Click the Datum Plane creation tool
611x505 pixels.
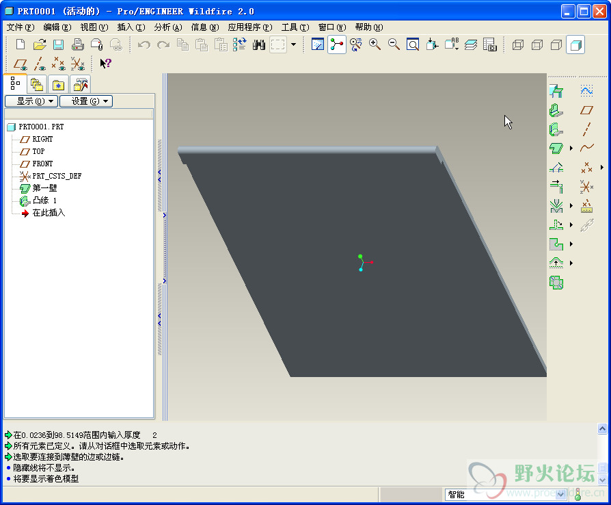tap(586, 110)
